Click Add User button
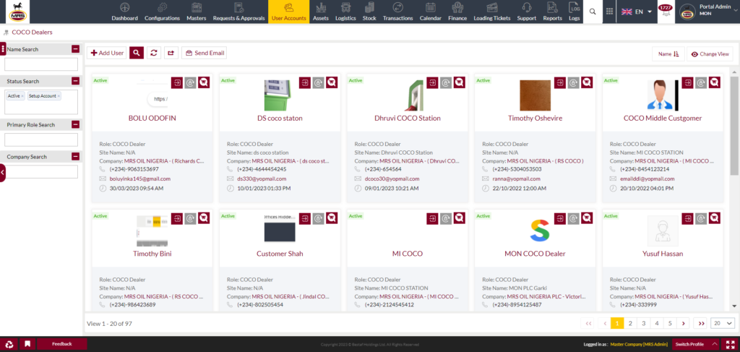The width and height of the screenshot is (740, 352). pos(107,53)
